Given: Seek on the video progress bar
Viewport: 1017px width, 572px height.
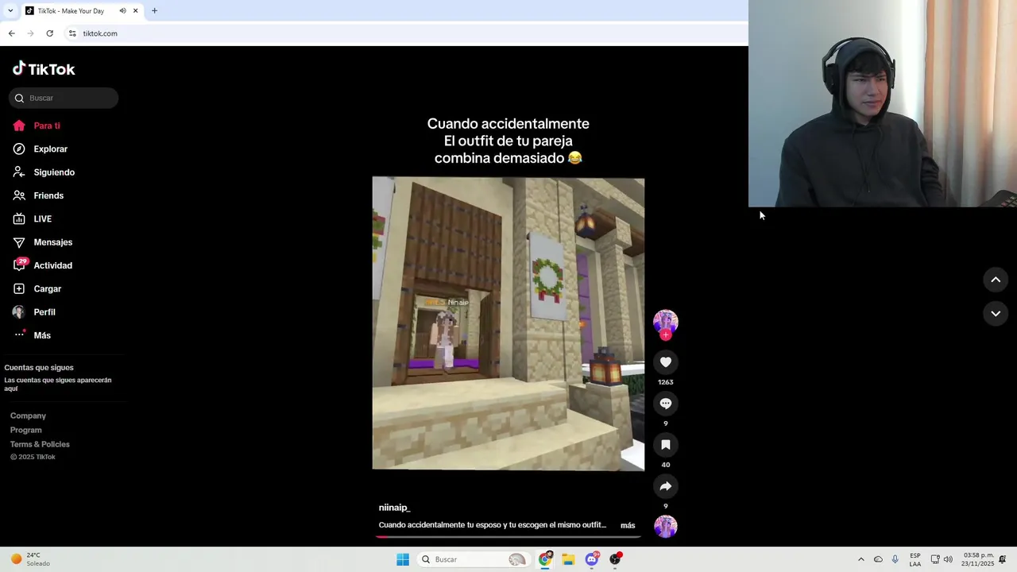Looking at the screenshot, I should (508, 537).
